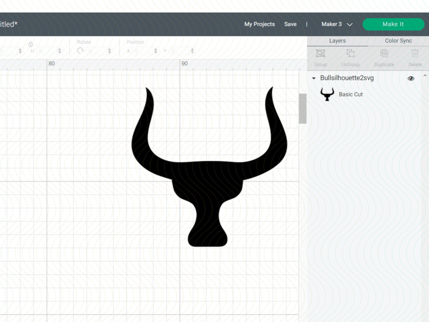Select the Rotate icon in edit bar
This screenshot has width=429, height=322.
pos(79,50)
